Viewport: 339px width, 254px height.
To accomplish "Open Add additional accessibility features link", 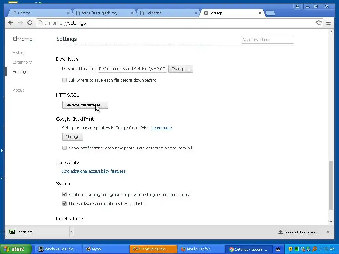I will point(94,171).
